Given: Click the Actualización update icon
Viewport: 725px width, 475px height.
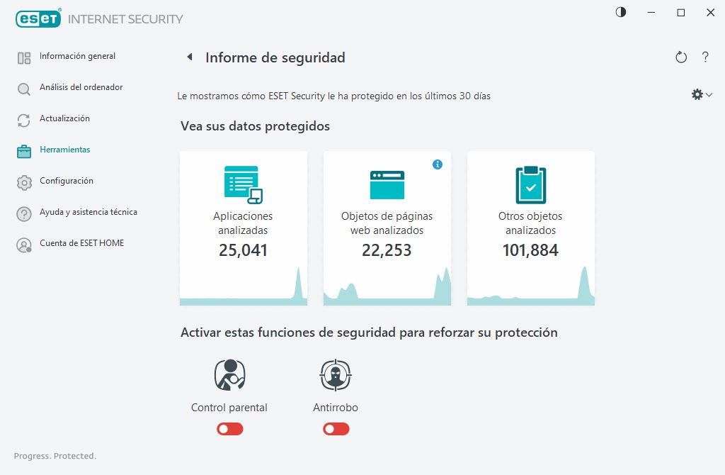Looking at the screenshot, I should point(23,119).
